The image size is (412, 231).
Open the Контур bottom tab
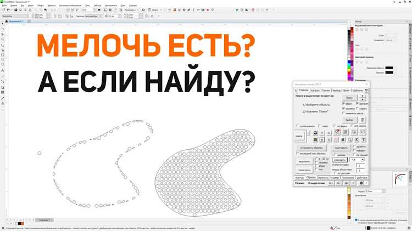pos(299,177)
